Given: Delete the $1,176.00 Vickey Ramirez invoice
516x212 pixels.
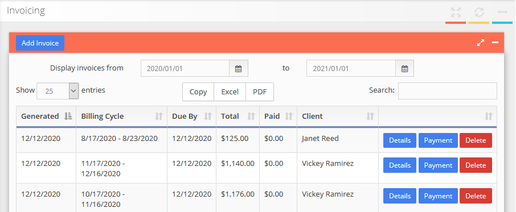Looking at the screenshot, I should [476, 196].
